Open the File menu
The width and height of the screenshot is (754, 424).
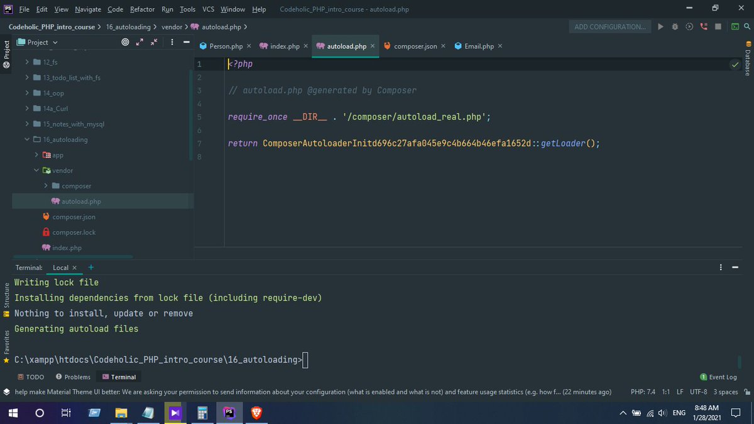point(24,9)
